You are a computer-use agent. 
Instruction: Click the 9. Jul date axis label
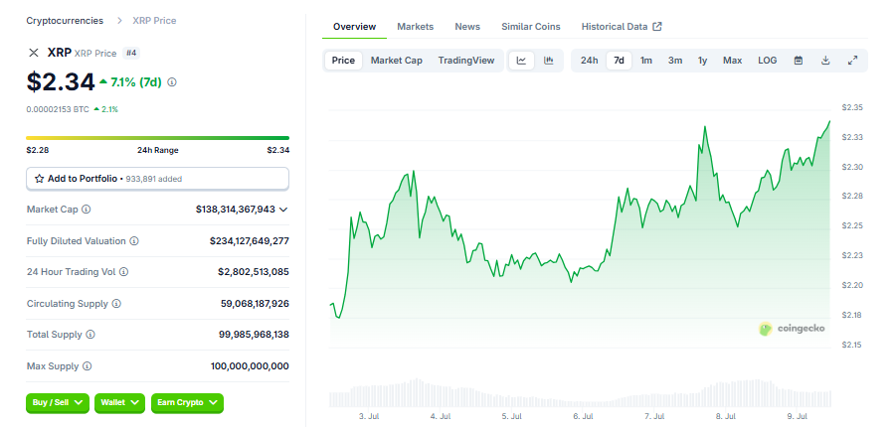797,417
